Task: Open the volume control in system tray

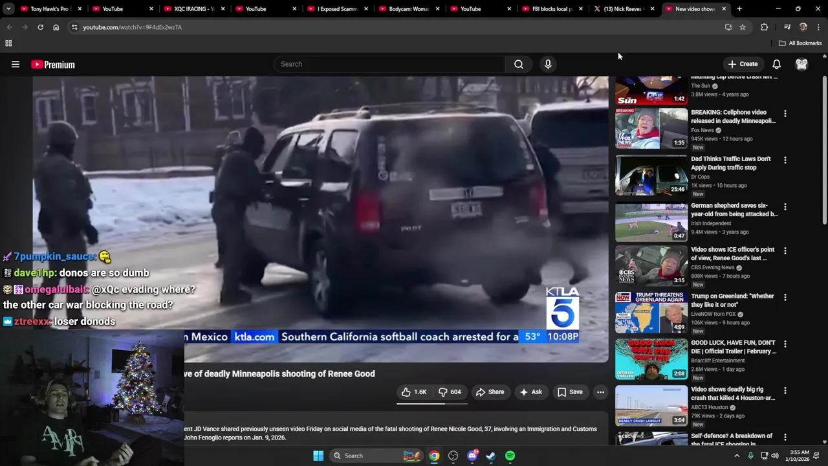Action: (x=776, y=456)
